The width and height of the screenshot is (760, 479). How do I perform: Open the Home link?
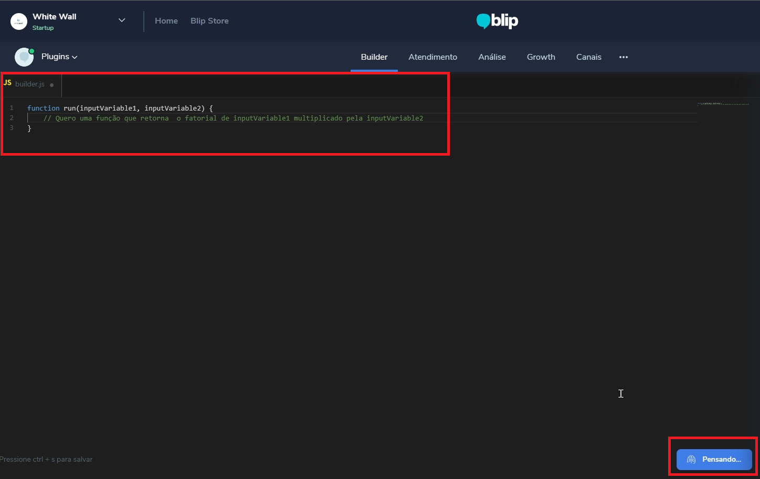coord(166,21)
